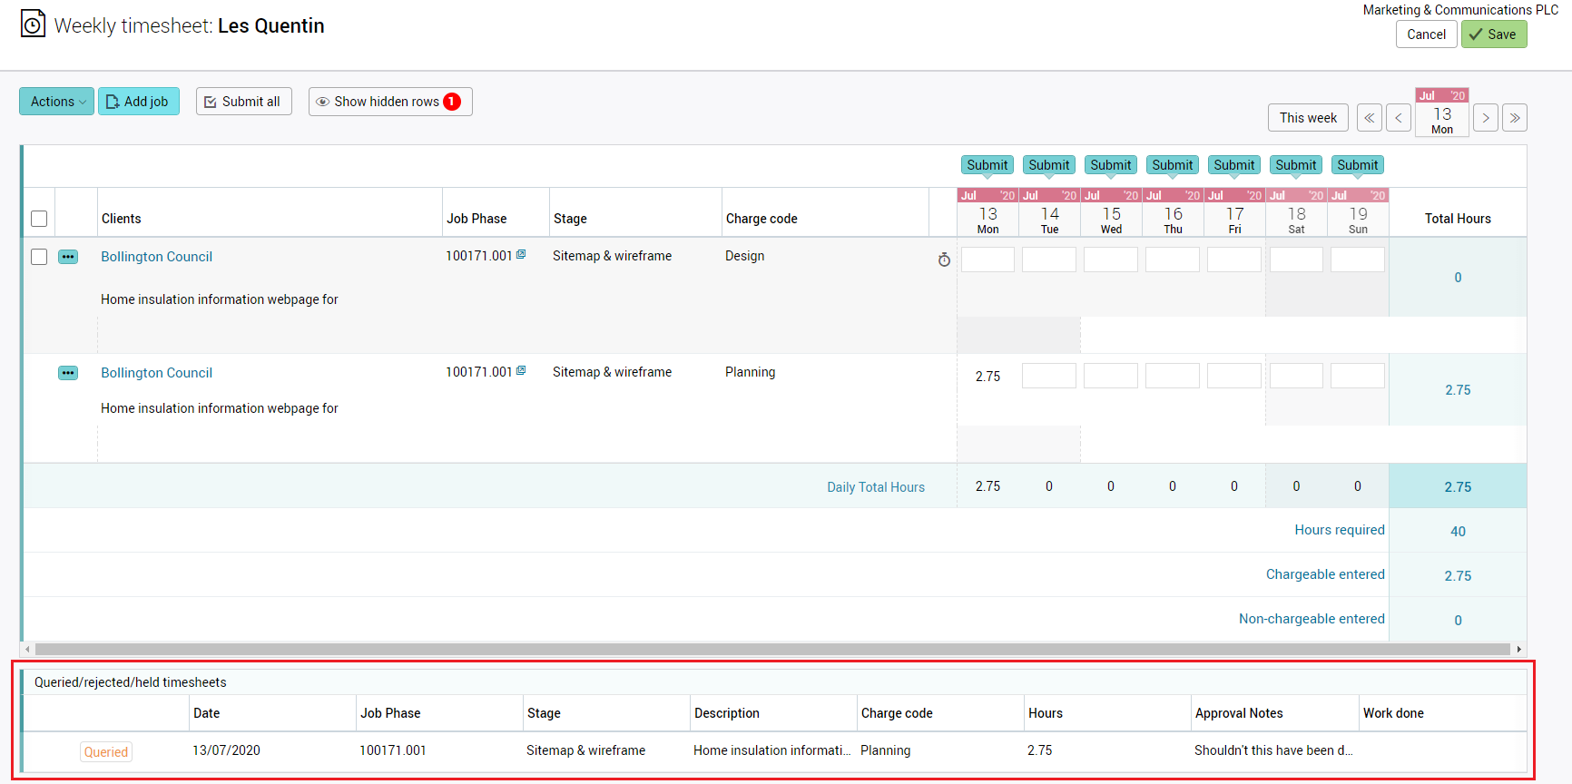Submit Monday 13 timesheet entries
The image size is (1572, 784).
point(987,165)
